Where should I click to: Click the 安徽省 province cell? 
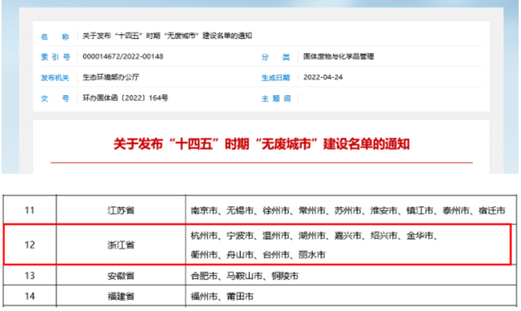coord(121,276)
